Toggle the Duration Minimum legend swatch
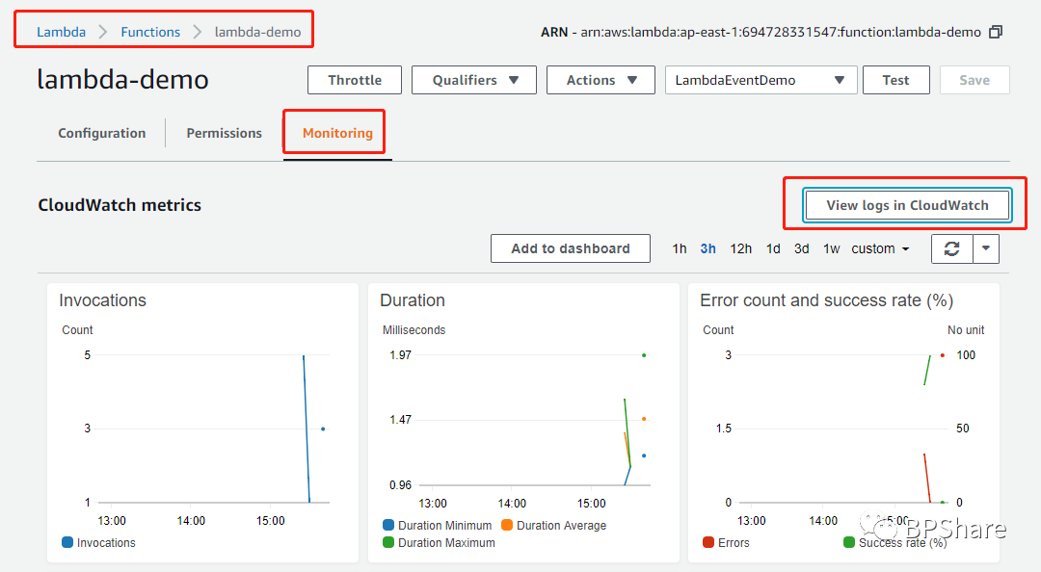This screenshot has height=572, width=1041. tap(388, 525)
